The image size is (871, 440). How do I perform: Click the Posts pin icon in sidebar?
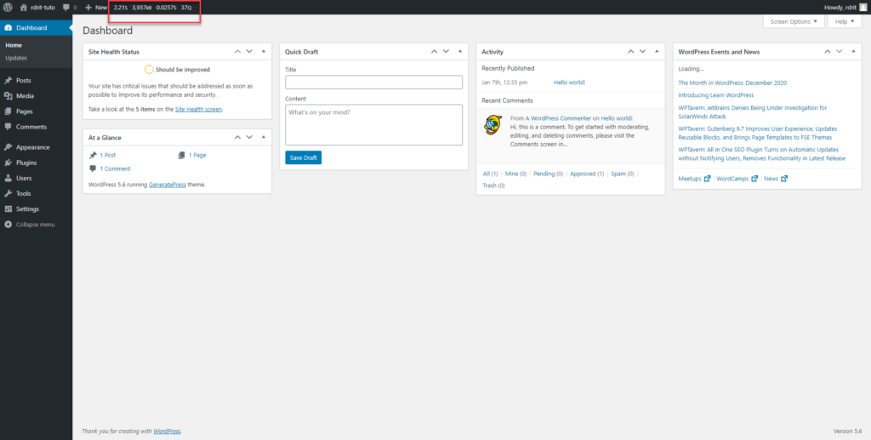pyautogui.click(x=9, y=80)
